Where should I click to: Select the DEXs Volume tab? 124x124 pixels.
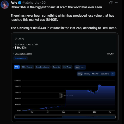point(27,67)
